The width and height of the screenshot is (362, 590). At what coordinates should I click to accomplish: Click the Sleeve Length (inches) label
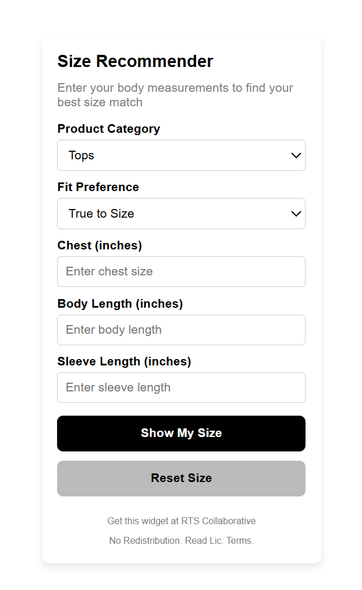click(x=124, y=361)
